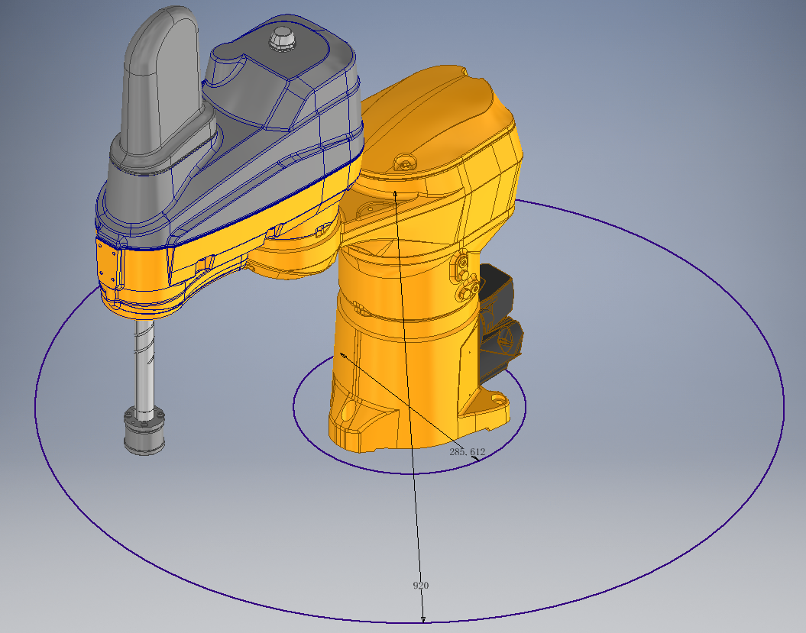Click the bolt on top of orange housing

pyautogui.click(x=403, y=162)
